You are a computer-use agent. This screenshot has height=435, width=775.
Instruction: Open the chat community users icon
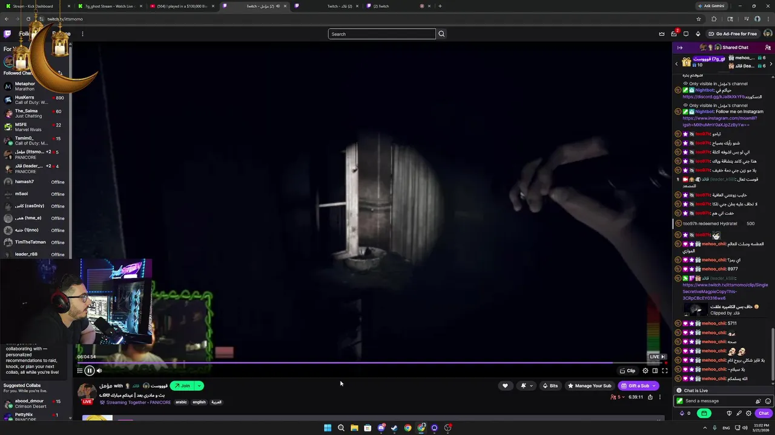tap(768, 47)
